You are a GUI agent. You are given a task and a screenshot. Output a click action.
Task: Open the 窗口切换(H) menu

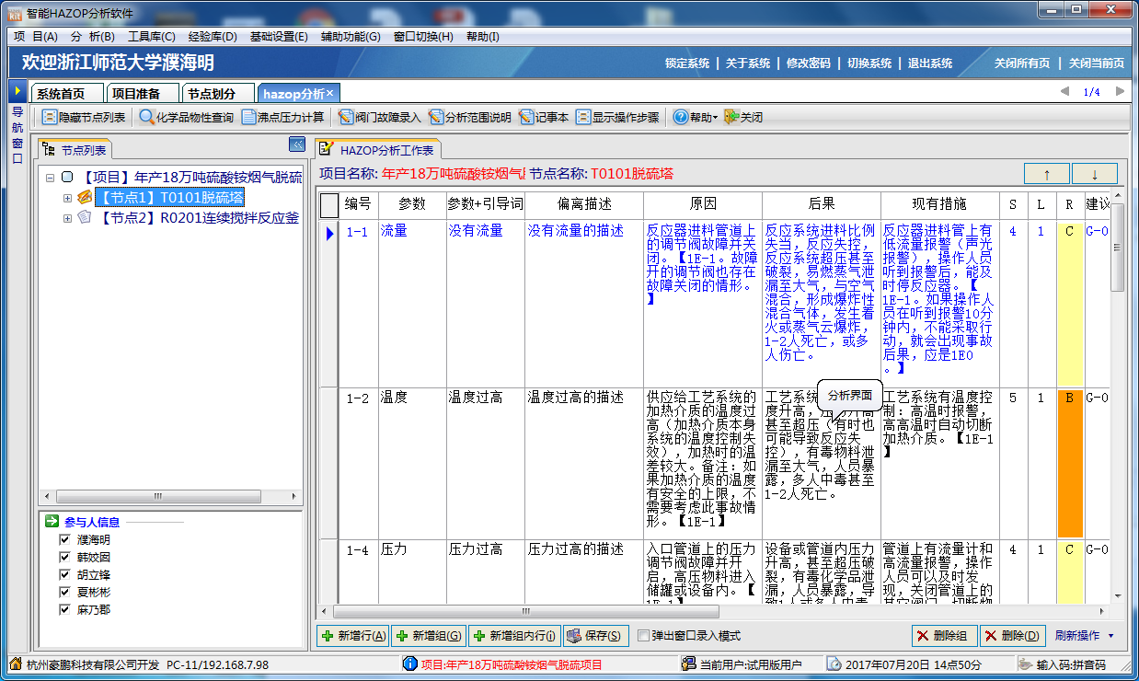click(423, 37)
